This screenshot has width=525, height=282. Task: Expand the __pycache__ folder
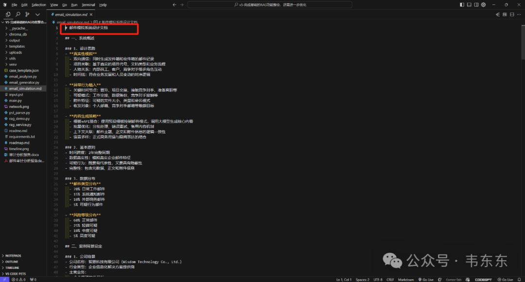point(23,28)
